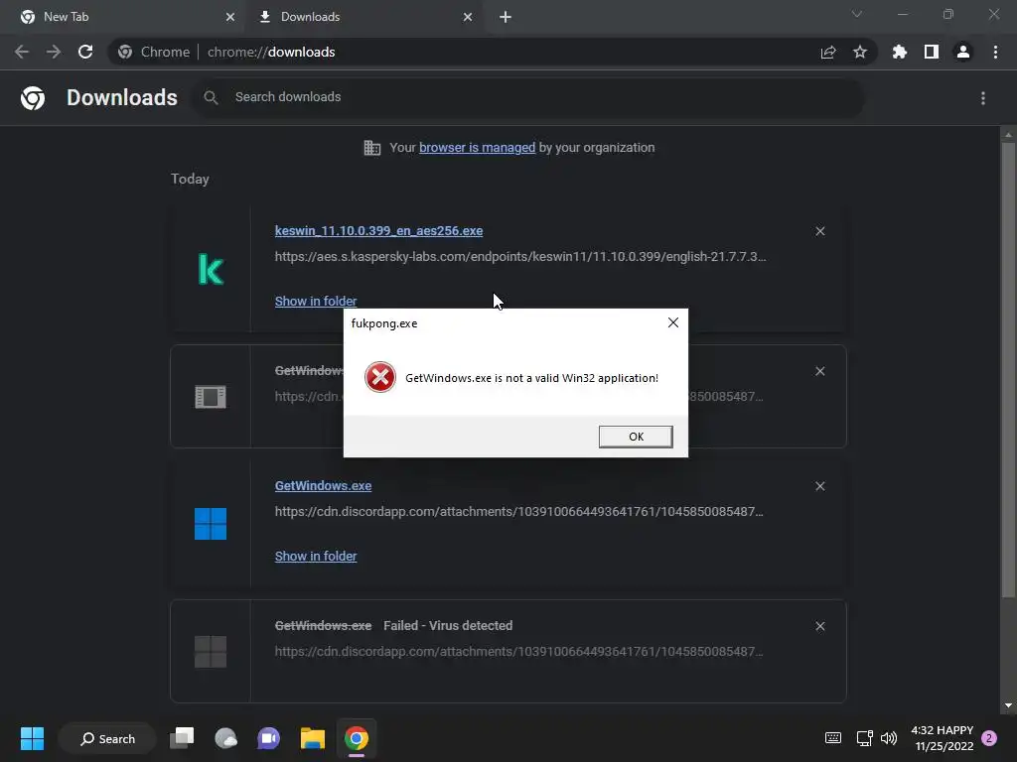Open the touch keyboard tray icon
The width and height of the screenshot is (1017, 762).
pyautogui.click(x=833, y=738)
